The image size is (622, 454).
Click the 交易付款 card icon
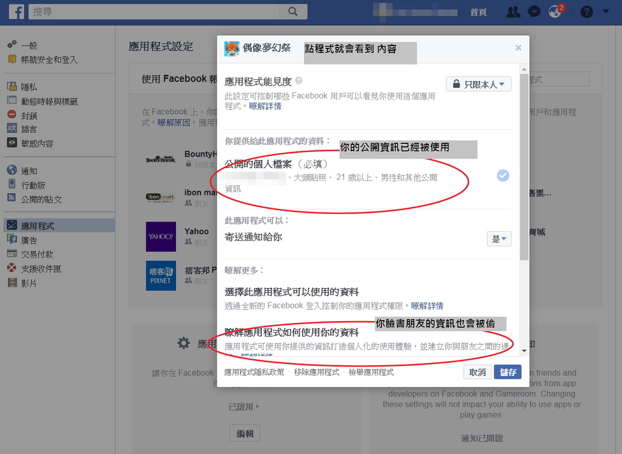[x=12, y=253]
